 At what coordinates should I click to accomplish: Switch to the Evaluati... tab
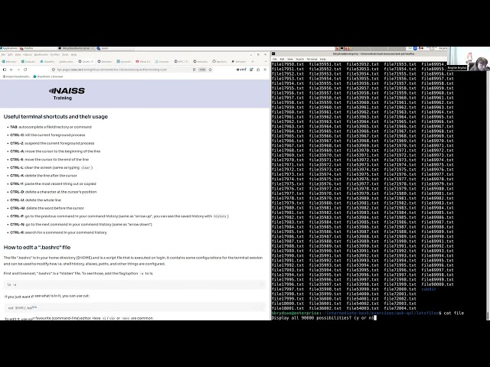tap(28, 61)
